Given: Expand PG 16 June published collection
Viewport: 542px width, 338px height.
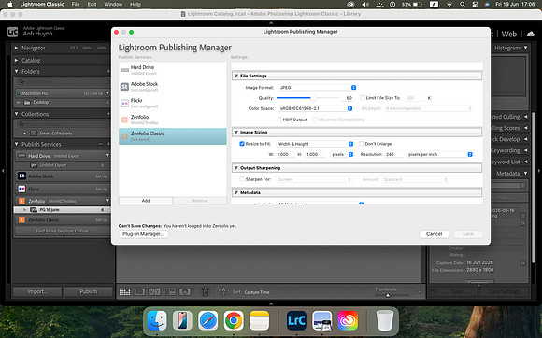Looking at the screenshot, I should point(25,209).
